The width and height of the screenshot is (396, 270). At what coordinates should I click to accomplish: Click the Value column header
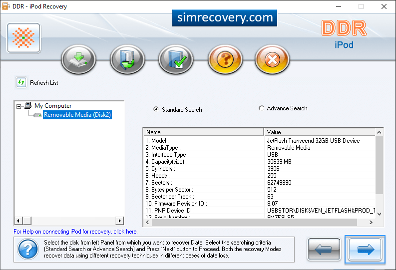pyautogui.click(x=320, y=132)
